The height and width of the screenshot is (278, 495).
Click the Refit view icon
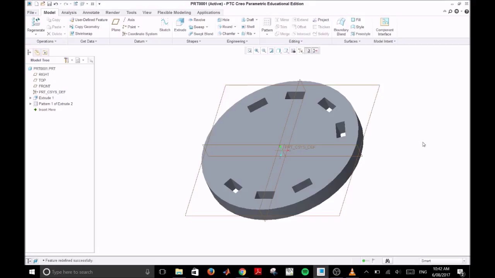coord(249,51)
